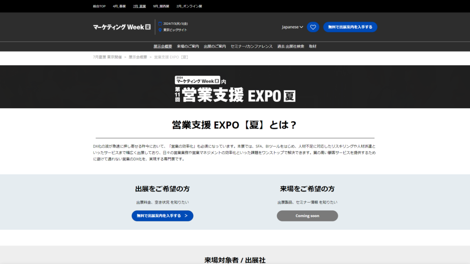Click the header 無料で出展案内を入手する button

[350, 27]
